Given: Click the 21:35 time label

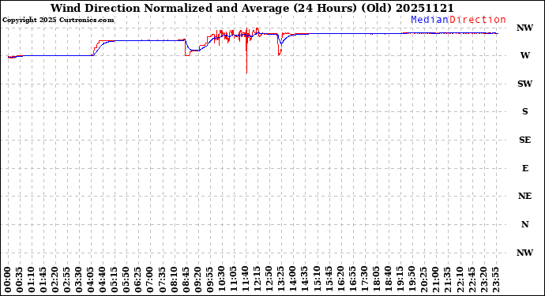Looking at the screenshot, I should (447, 280).
